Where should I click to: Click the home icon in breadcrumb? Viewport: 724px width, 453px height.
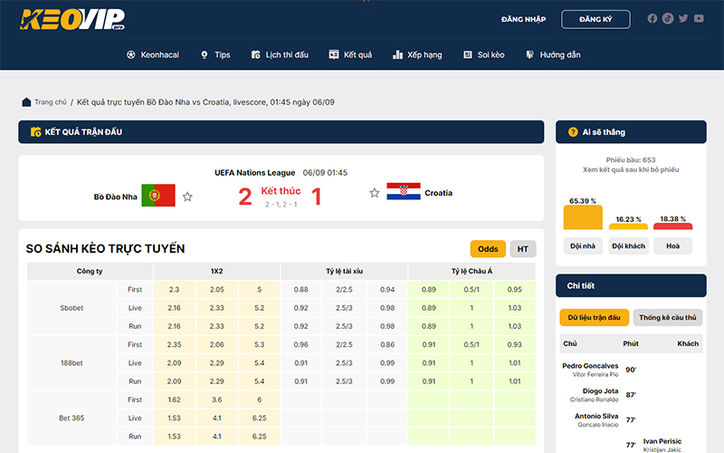(27, 102)
